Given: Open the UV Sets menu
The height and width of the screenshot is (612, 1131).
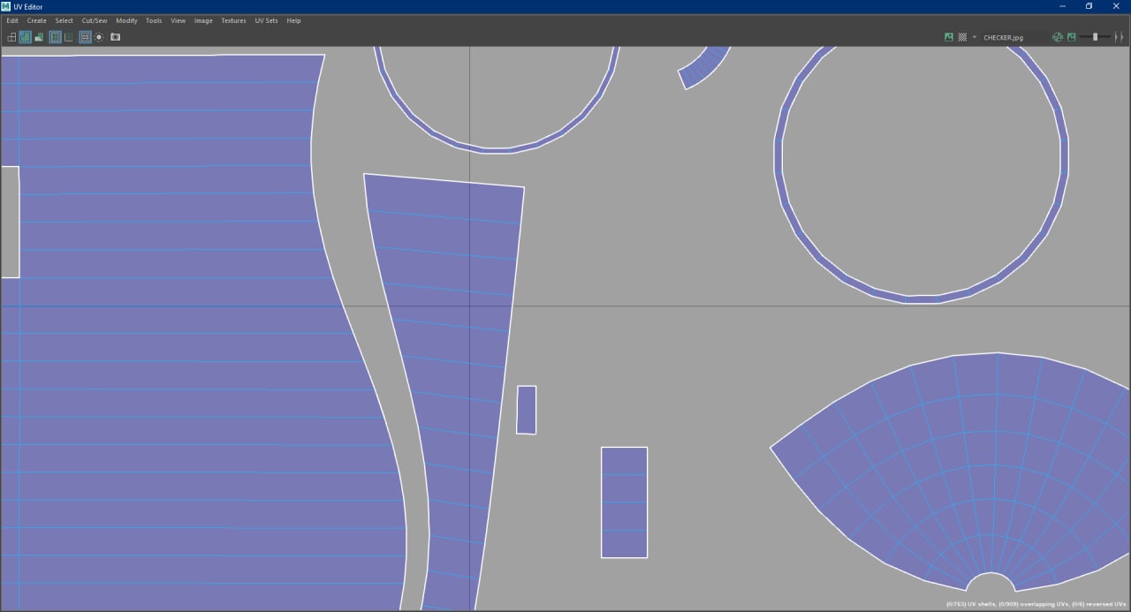Looking at the screenshot, I should tap(266, 20).
